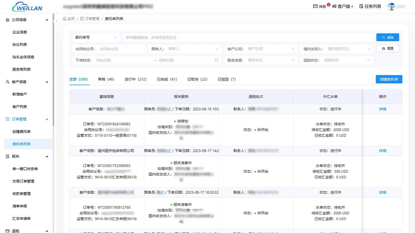Click the 任务列表 icon in the header
Screen dimensions: 415x233
coord(361,6)
